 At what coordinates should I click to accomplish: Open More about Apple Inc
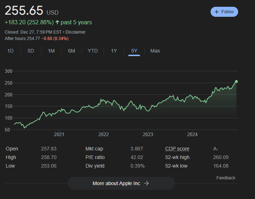point(121,183)
